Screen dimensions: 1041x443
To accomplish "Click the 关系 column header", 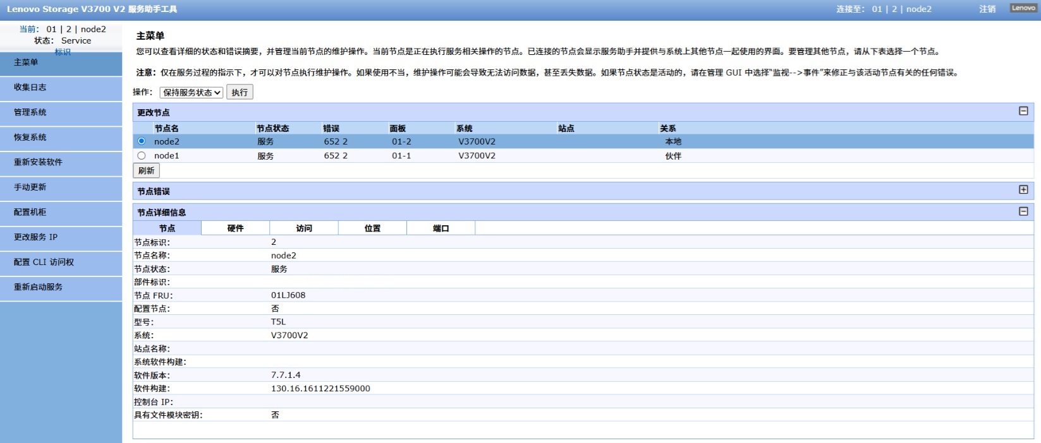I will 668,128.
